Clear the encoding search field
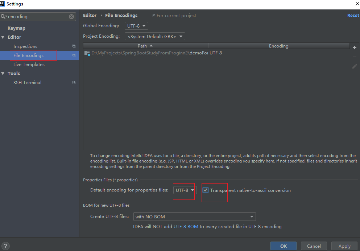This screenshot has height=251, width=360. pyautogui.click(x=71, y=17)
